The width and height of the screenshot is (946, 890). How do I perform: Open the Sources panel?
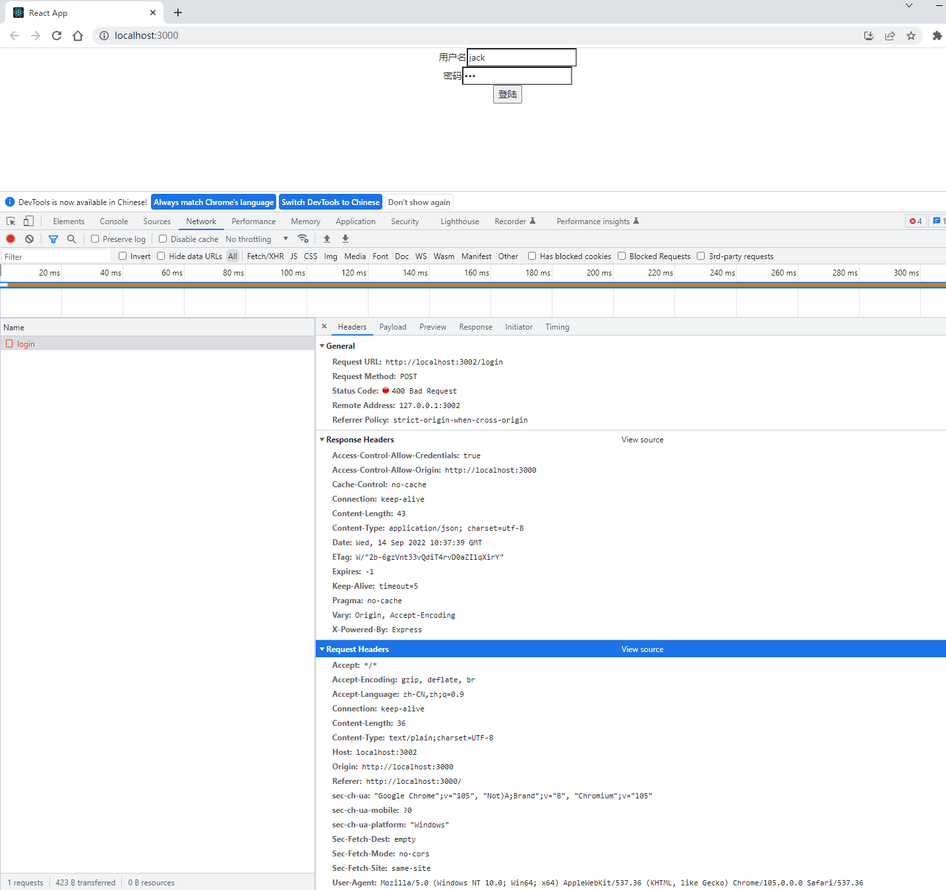[x=157, y=222]
